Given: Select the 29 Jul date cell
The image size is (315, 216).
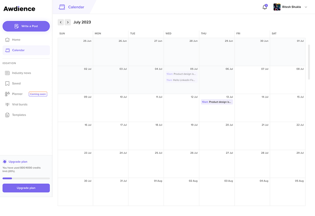Looking at the screenshot, I should (x=288, y=164).
